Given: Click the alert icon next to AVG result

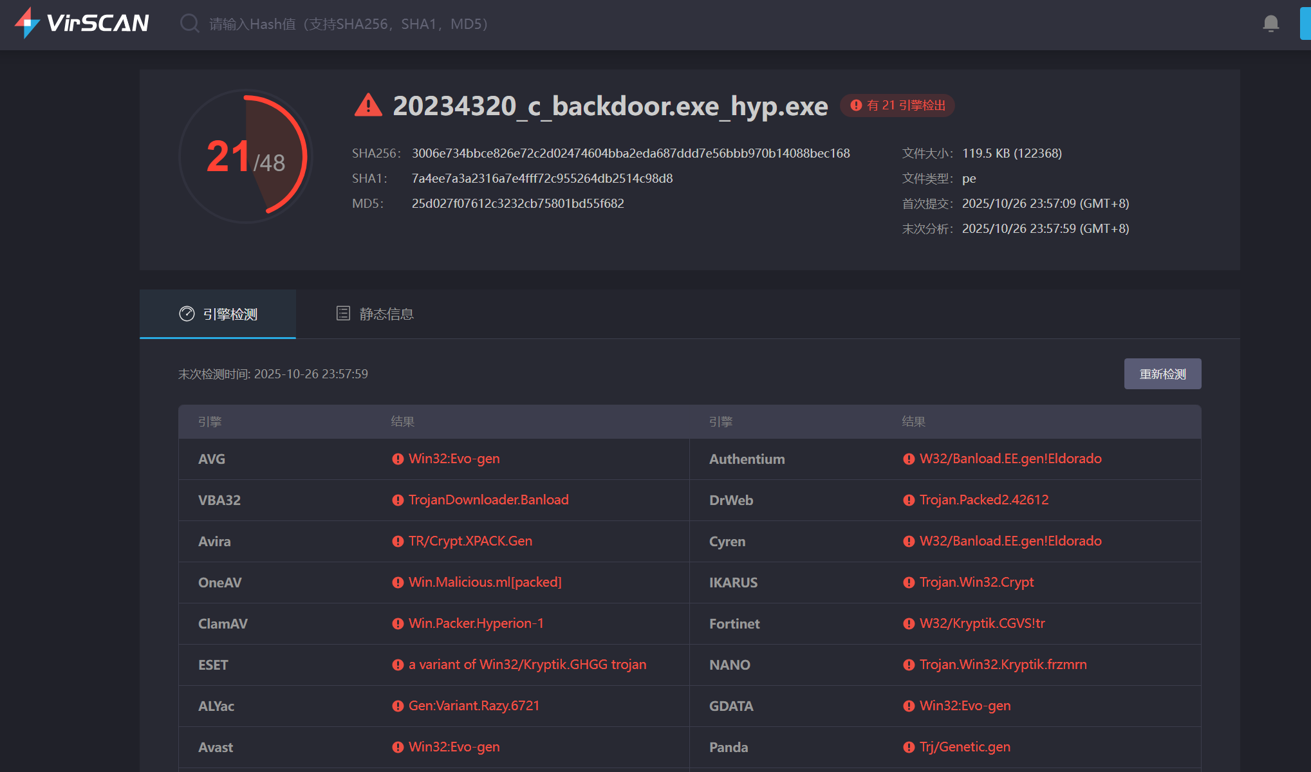Looking at the screenshot, I should [x=398, y=459].
